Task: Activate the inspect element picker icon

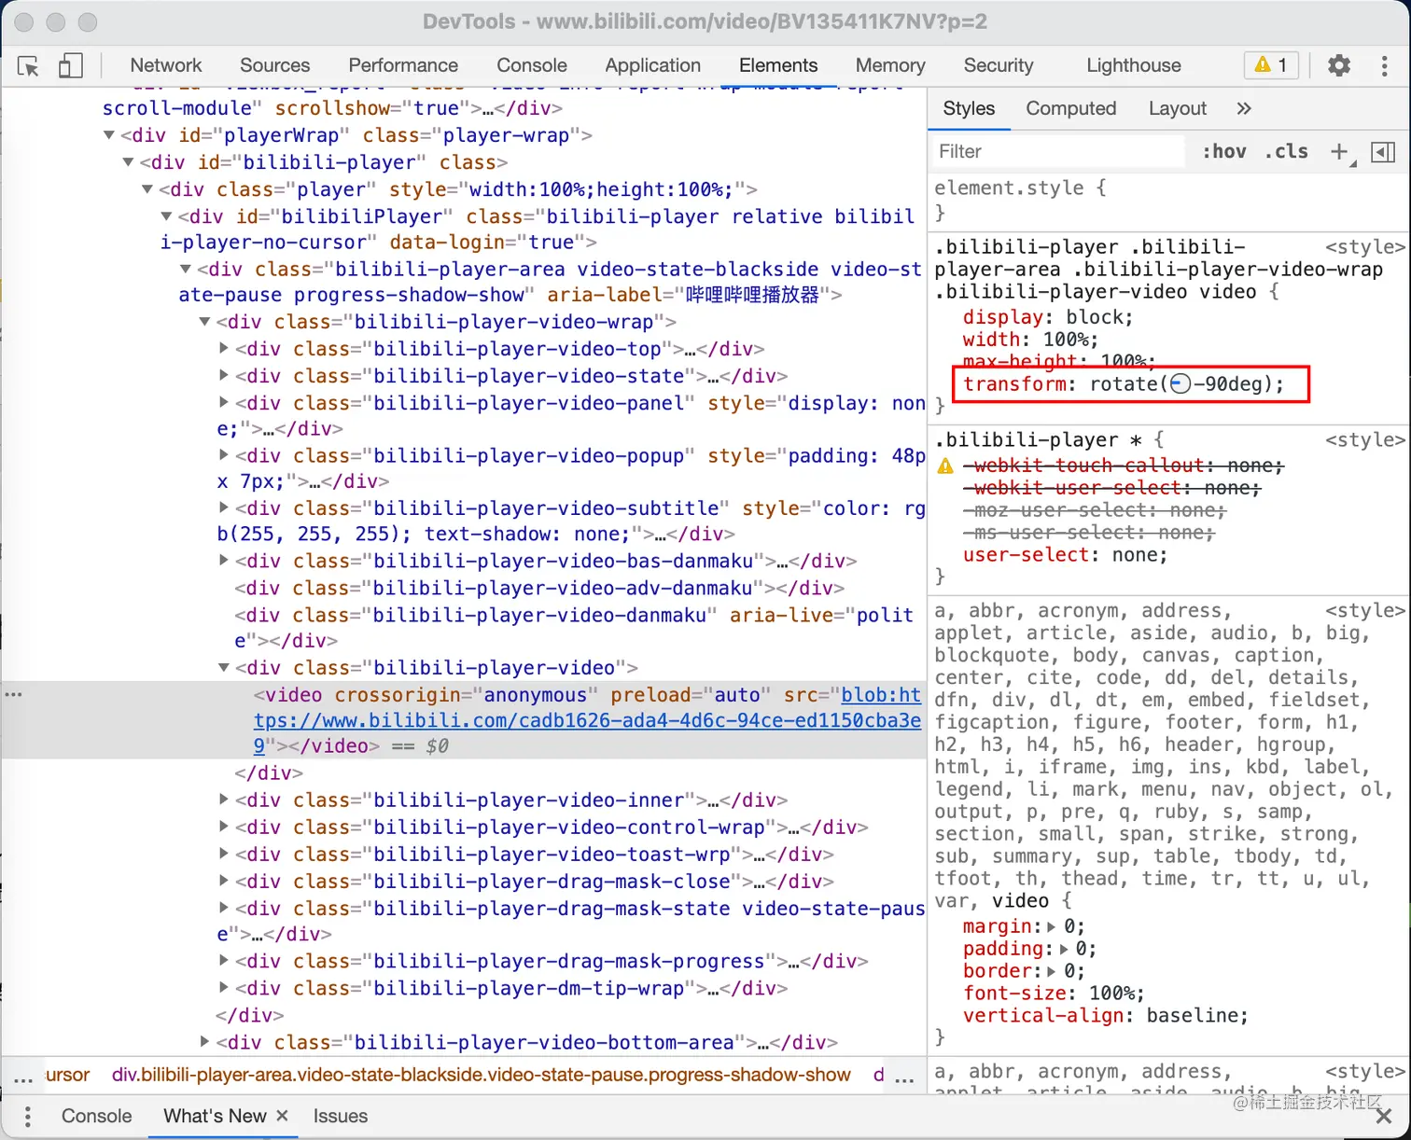Action: click(28, 66)
